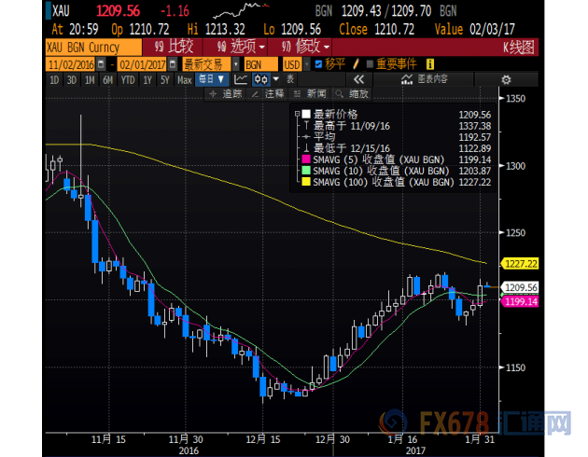The height and width of the screenshot is (457, 588).
Task: Enable the 缩放 zoom tool
Action: tap(356, 94)
